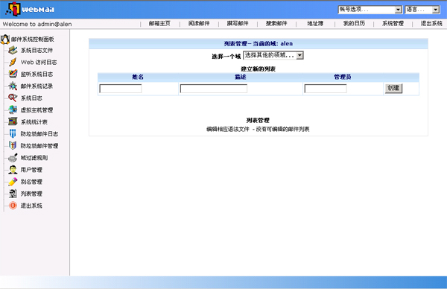Expand the 帐号选项 dropdown
The image size is (447, 289).
click(x=370, y=10)
